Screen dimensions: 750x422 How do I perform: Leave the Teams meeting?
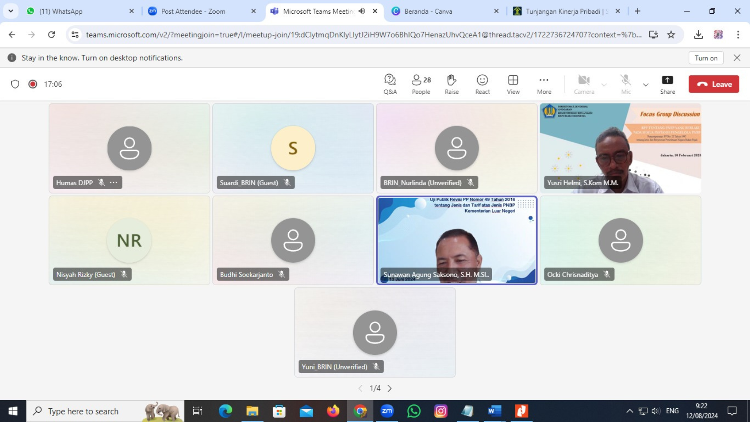coord(714,84)
